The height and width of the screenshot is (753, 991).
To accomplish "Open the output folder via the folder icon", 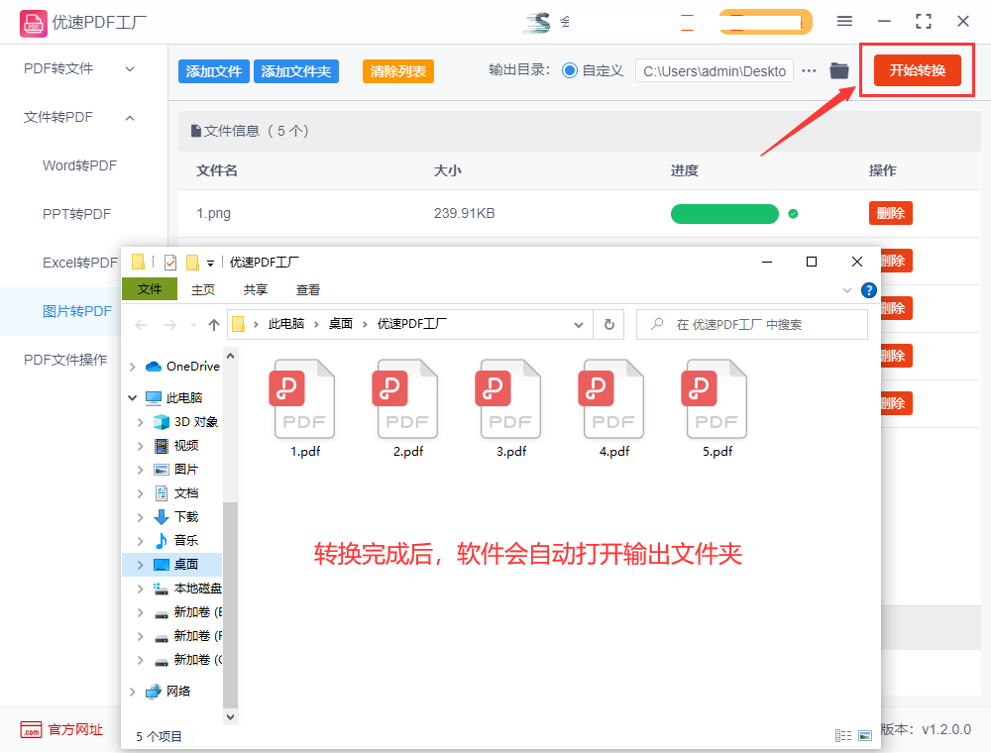I will coord(839,70).
